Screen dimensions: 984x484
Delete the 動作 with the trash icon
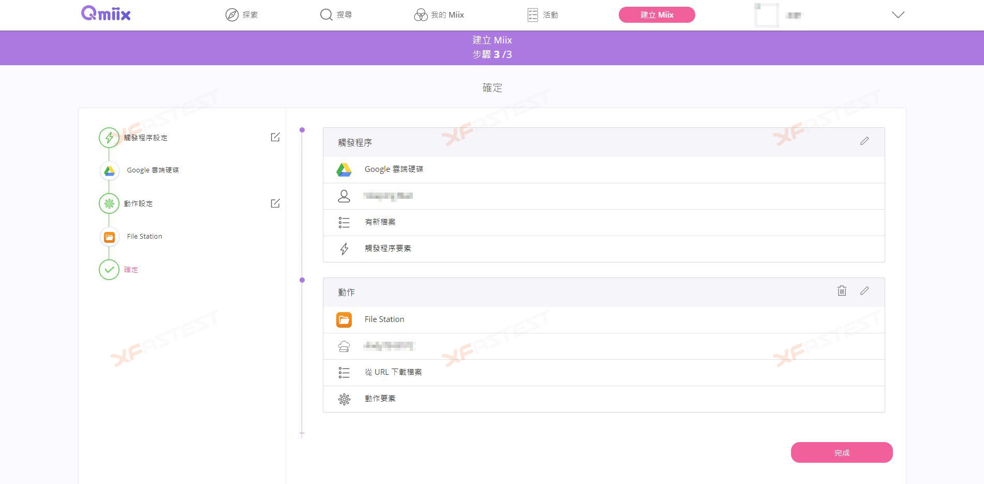tap(842, 291)
